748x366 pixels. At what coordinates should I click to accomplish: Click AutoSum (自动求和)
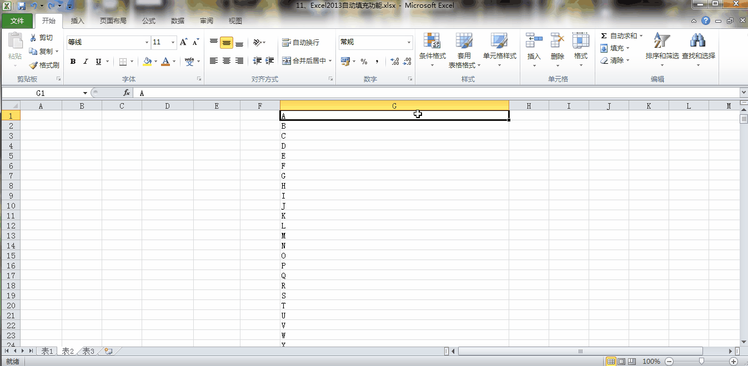(621, 36)
